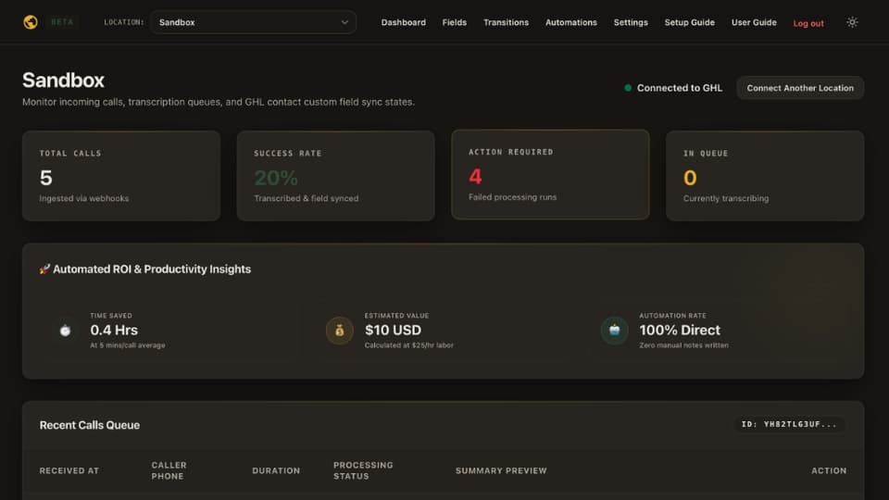Click the Time Saved stopwatch icon

coord(65,330)
